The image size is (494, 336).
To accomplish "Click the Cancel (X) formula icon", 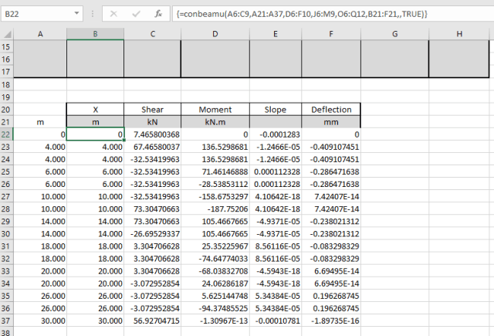I will tap(113, 14).
